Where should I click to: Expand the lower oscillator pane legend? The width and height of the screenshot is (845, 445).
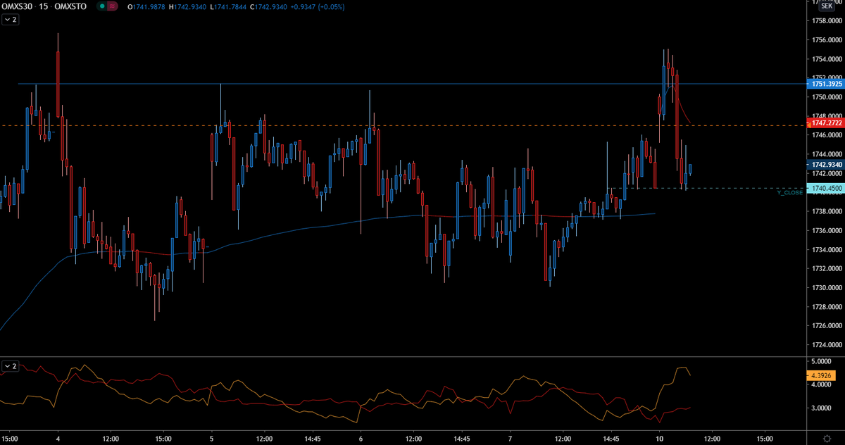(x=11, y=366)
